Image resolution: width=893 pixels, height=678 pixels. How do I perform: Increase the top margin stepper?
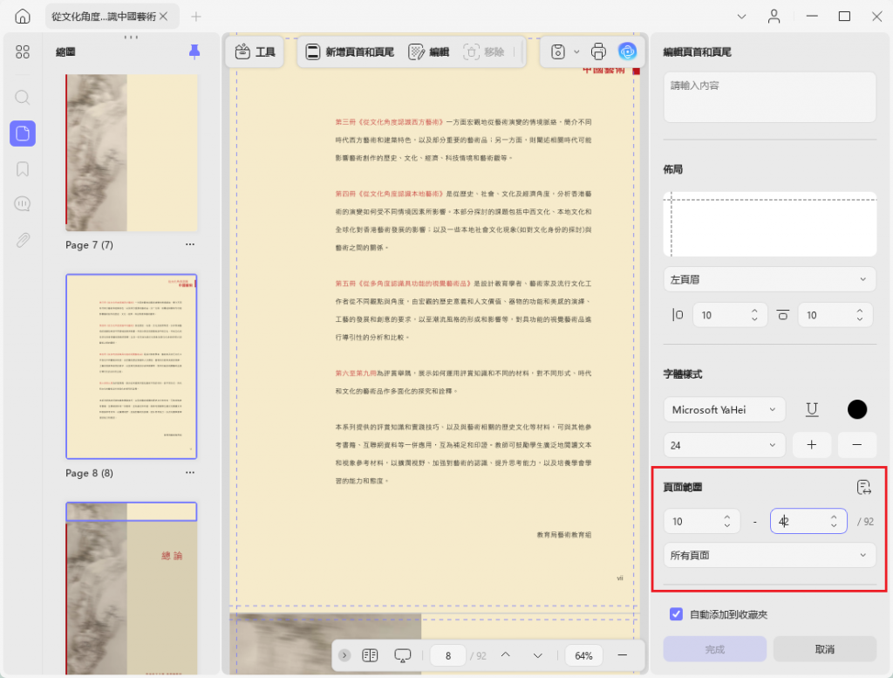tap(860, 312)
